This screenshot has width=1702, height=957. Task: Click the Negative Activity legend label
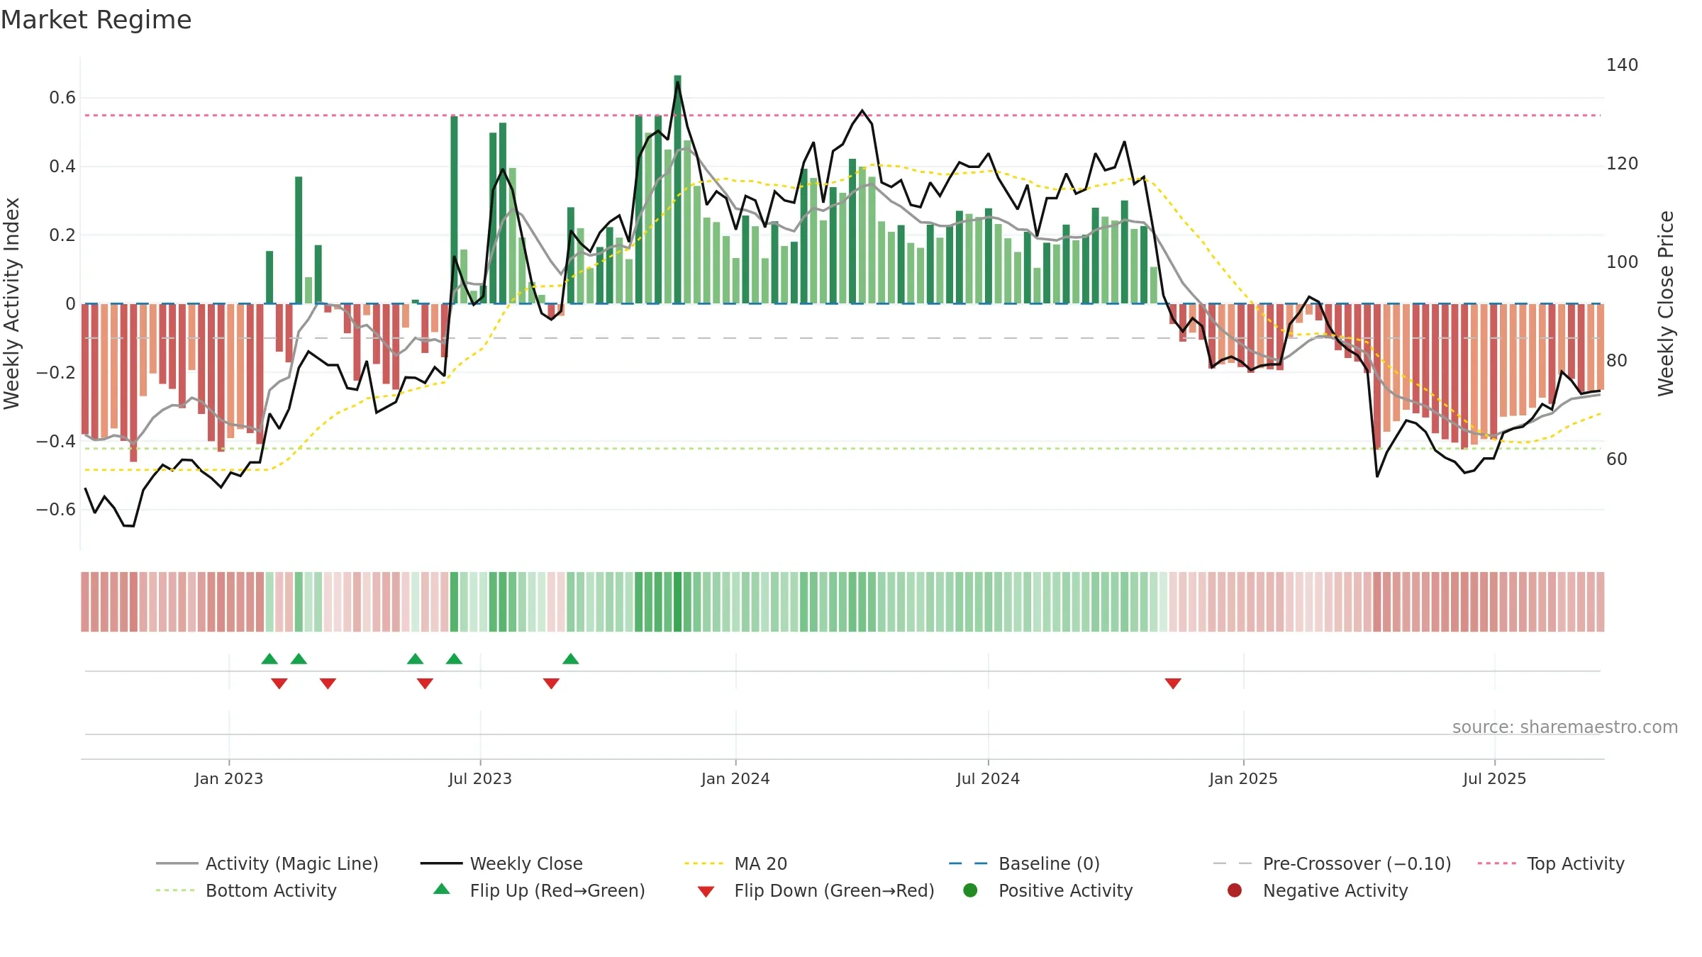1335,890
